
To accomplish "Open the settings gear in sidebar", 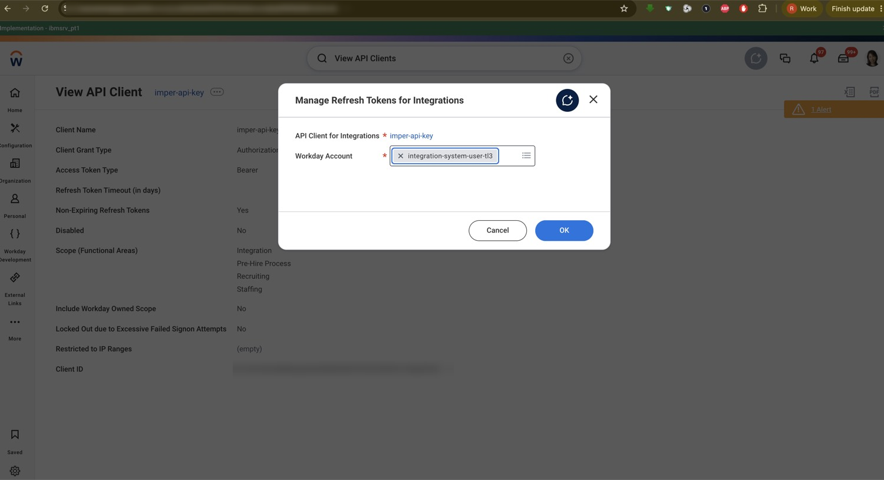I will [15, 471].
